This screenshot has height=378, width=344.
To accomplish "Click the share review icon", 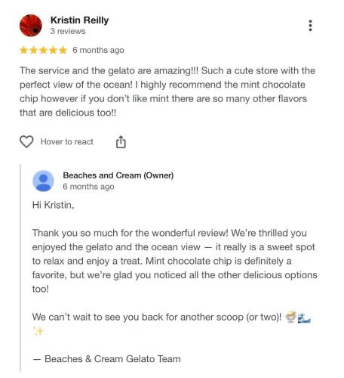I will pyautogui.click(x=121, y=142).
